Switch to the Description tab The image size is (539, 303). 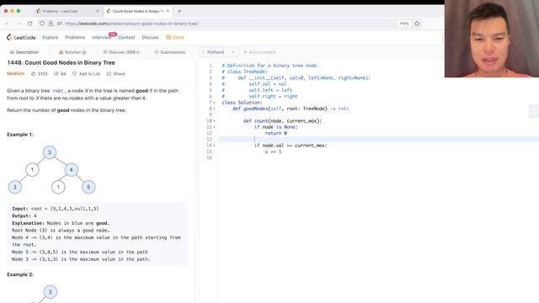pos(24,52)
